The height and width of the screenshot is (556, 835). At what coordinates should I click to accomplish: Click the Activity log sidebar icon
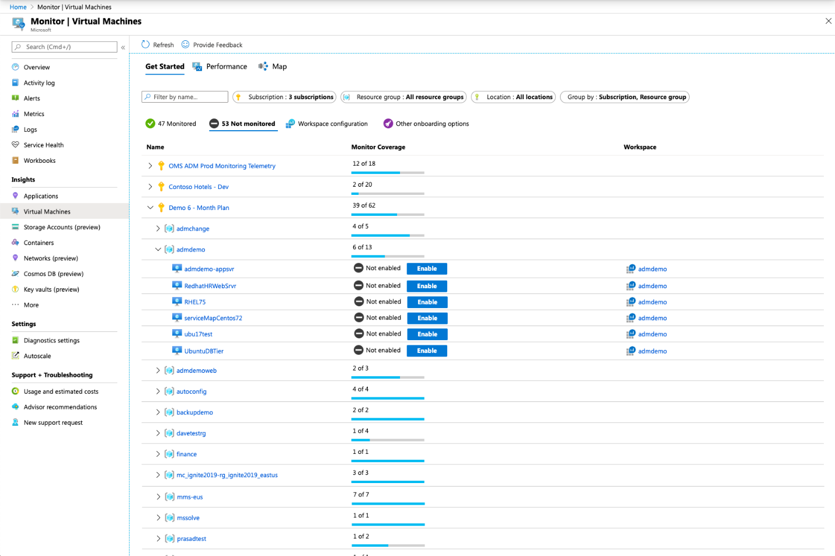[x=16, y=83]
